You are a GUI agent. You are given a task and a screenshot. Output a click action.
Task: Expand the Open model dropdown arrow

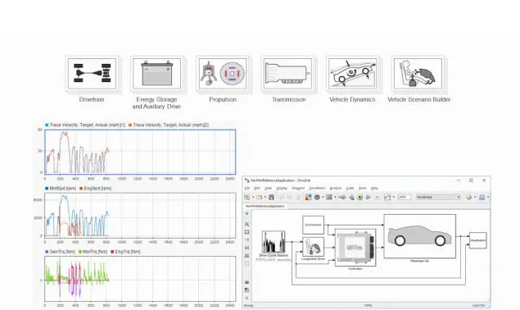coord(265,197)
